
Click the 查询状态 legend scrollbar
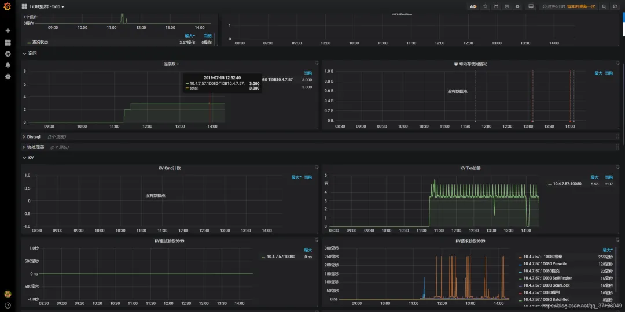coord(215,39)
